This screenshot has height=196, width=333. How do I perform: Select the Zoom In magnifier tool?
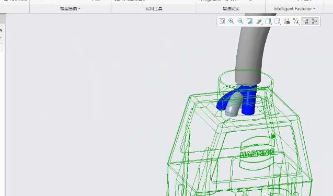pyautogui.click(x=231, y=21)
